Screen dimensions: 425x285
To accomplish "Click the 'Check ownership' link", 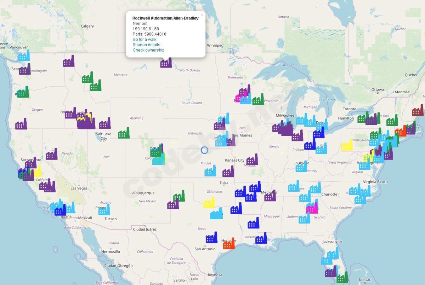I will (148, 50).
